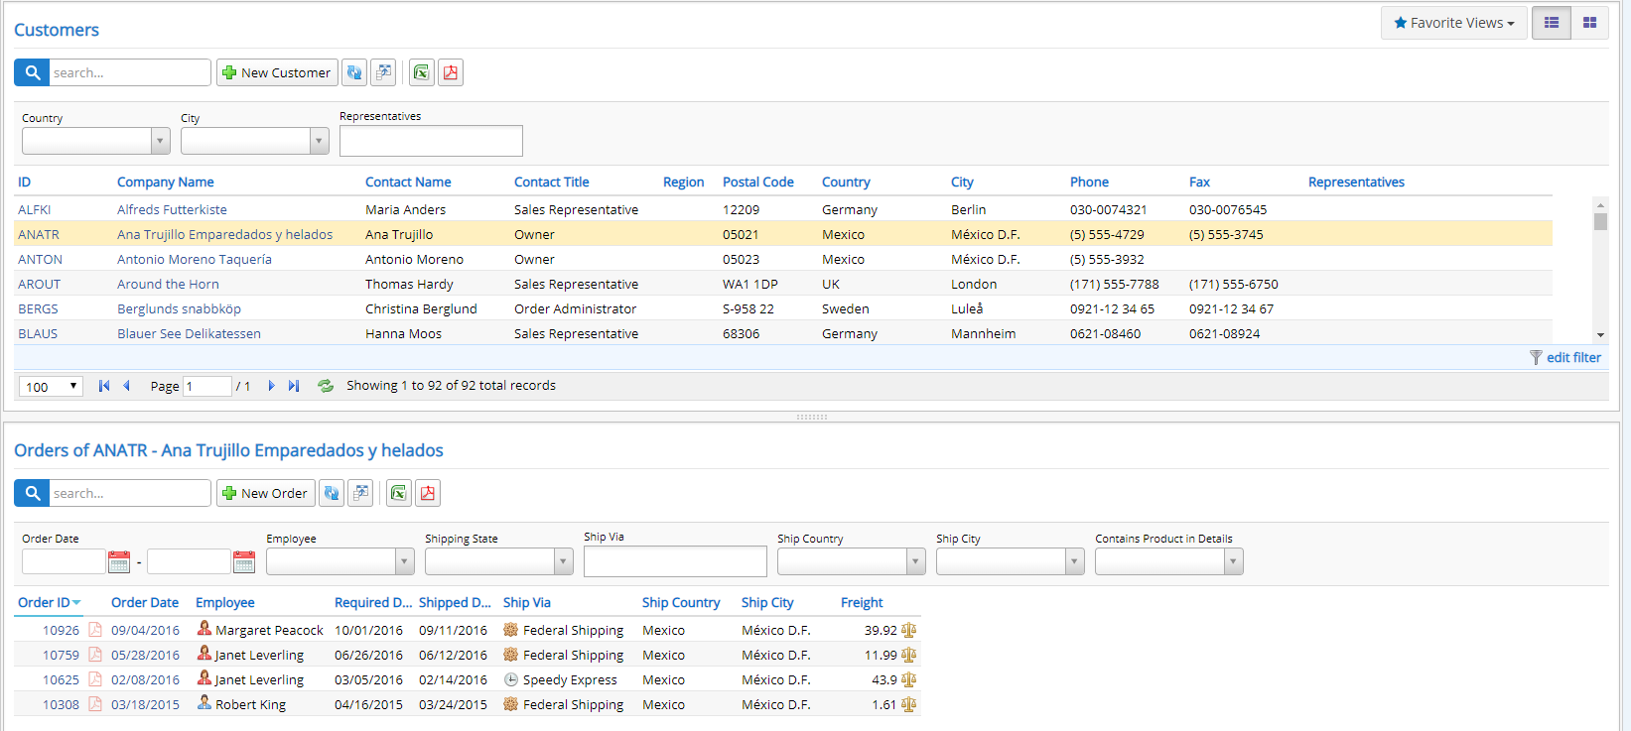
Task: Open the Favorite Views menu
Action: (1453, 23)
